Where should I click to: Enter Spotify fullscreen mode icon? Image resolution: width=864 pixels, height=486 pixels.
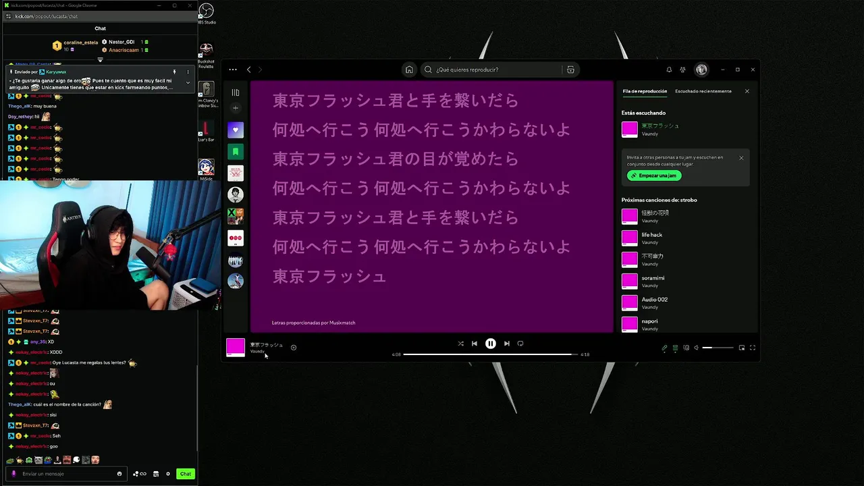(x=753, y=348)
